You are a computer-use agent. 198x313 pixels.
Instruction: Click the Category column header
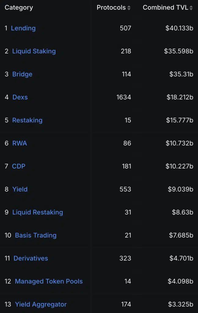click(19, 8)
